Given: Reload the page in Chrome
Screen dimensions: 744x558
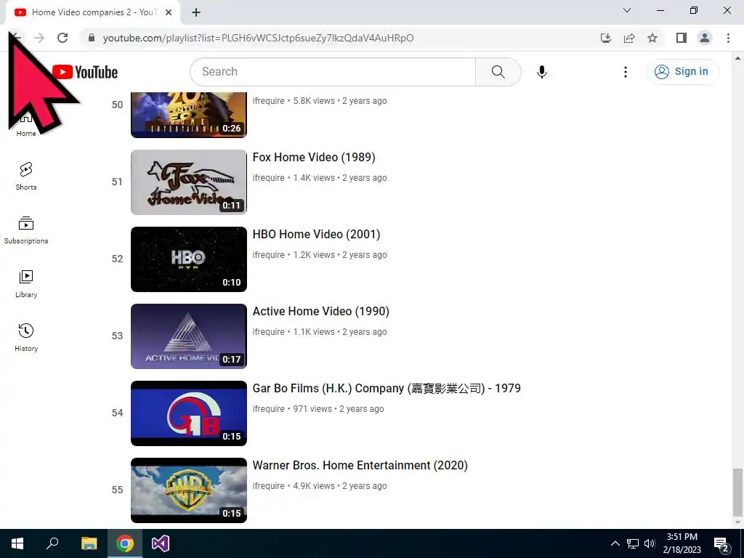Looking at the screenshot, I should point(62,38).
